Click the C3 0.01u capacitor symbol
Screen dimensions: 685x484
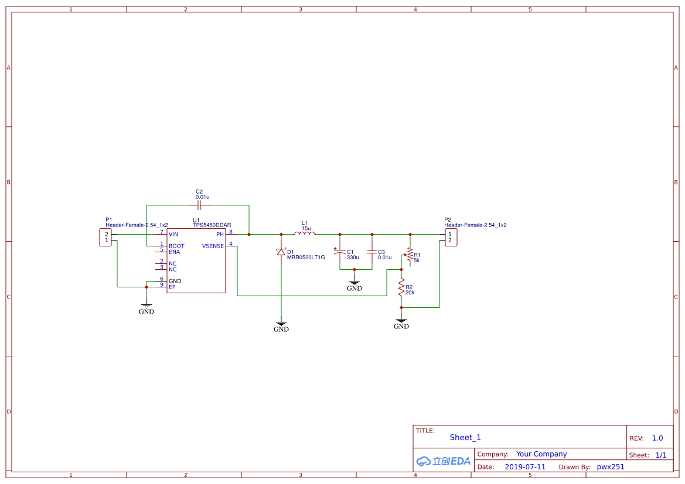tap(372, 252)
